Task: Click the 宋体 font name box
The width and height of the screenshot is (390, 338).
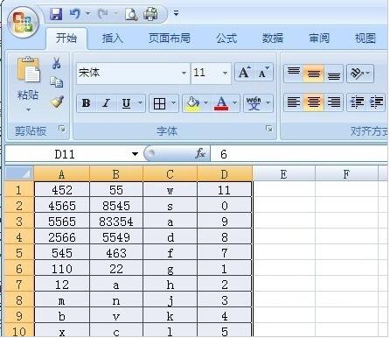Action: (129, 73)
